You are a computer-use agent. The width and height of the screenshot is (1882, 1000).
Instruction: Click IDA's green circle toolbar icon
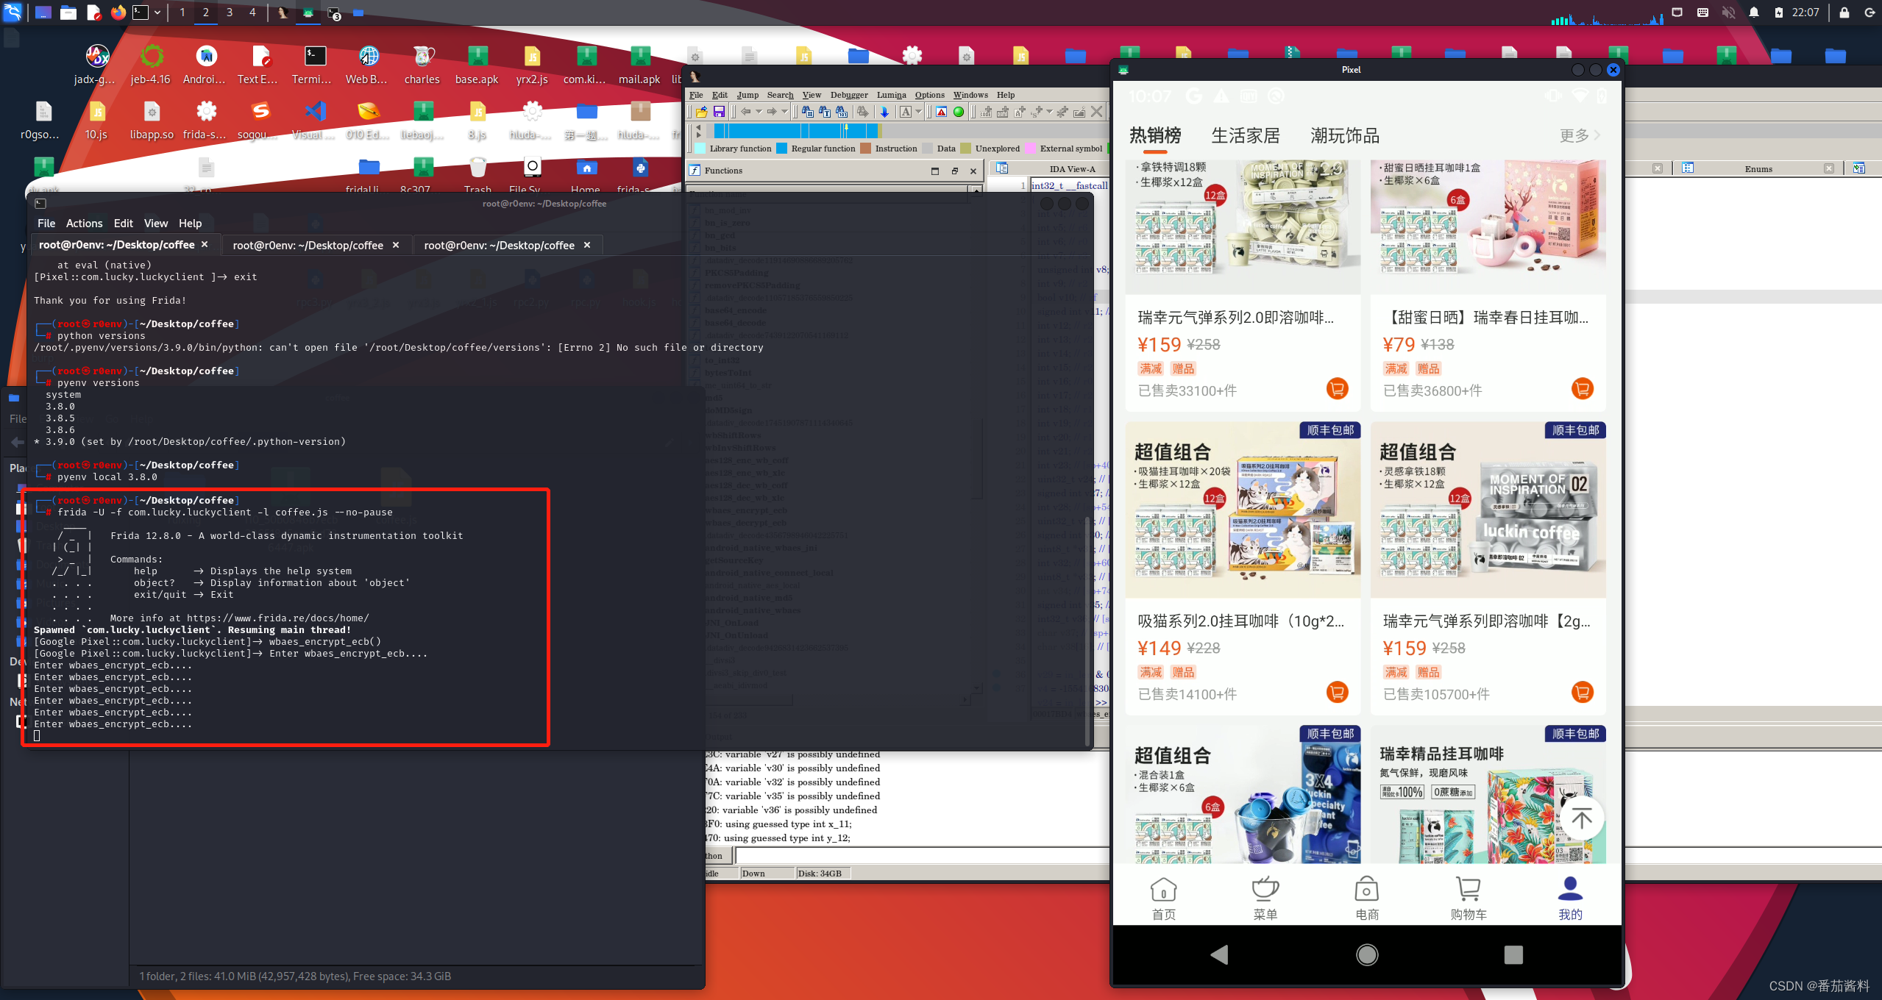(x=959, y=112)
